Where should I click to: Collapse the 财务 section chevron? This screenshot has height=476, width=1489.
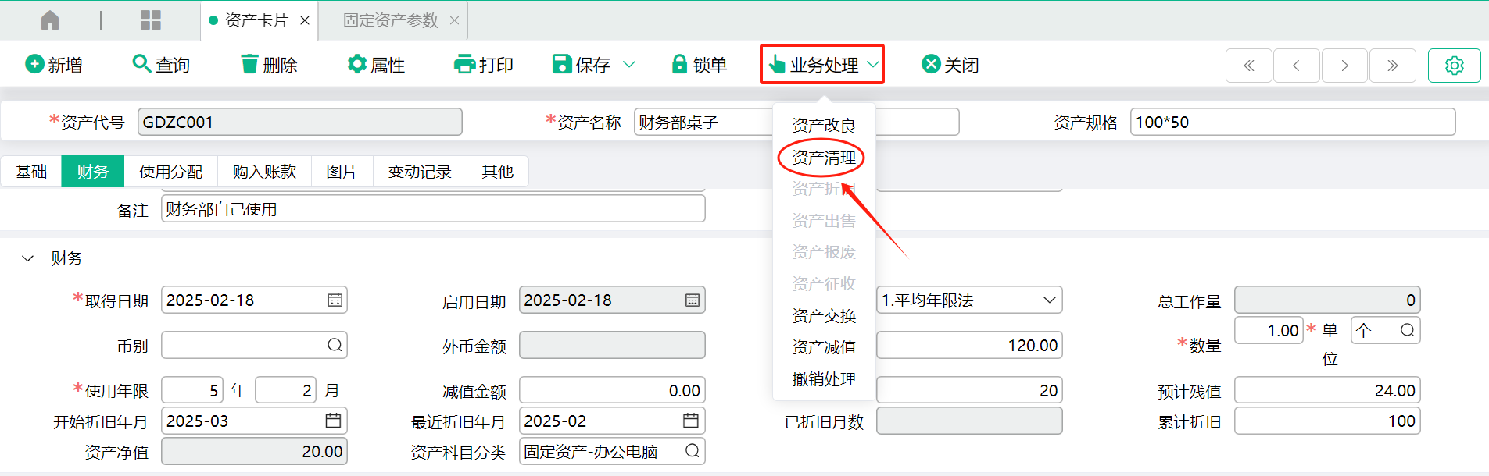[x=28, y=258]
